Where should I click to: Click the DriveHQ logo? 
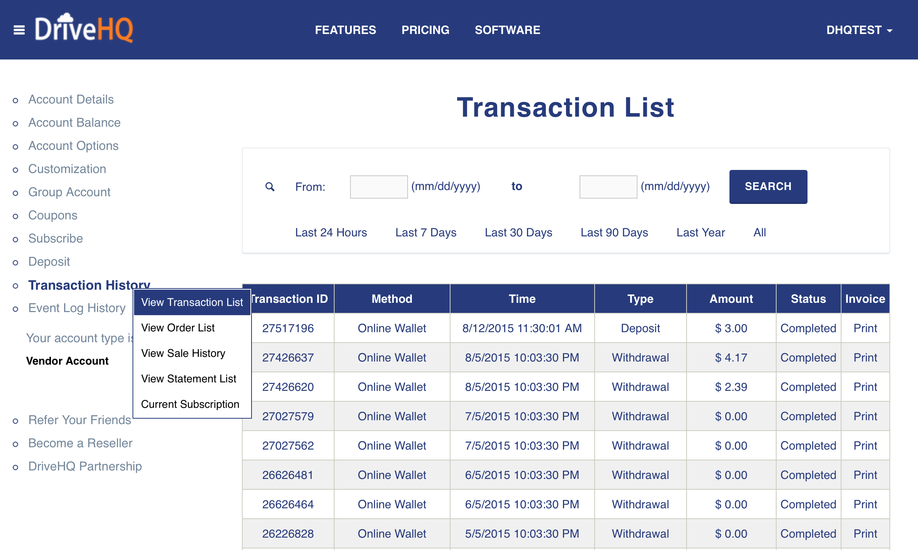[84, 29]
